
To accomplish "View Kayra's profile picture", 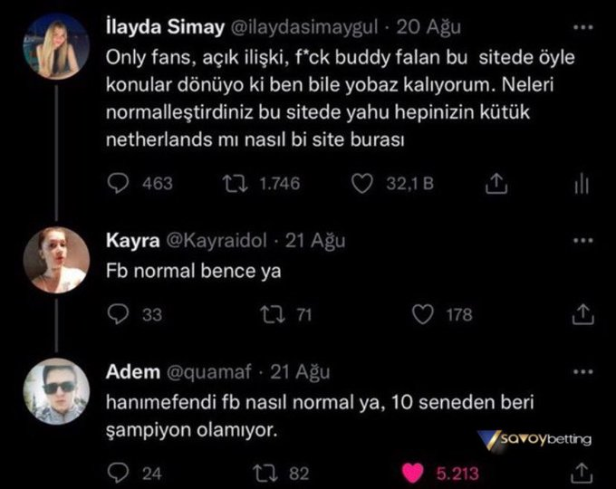I will click(x=56, y=260).
